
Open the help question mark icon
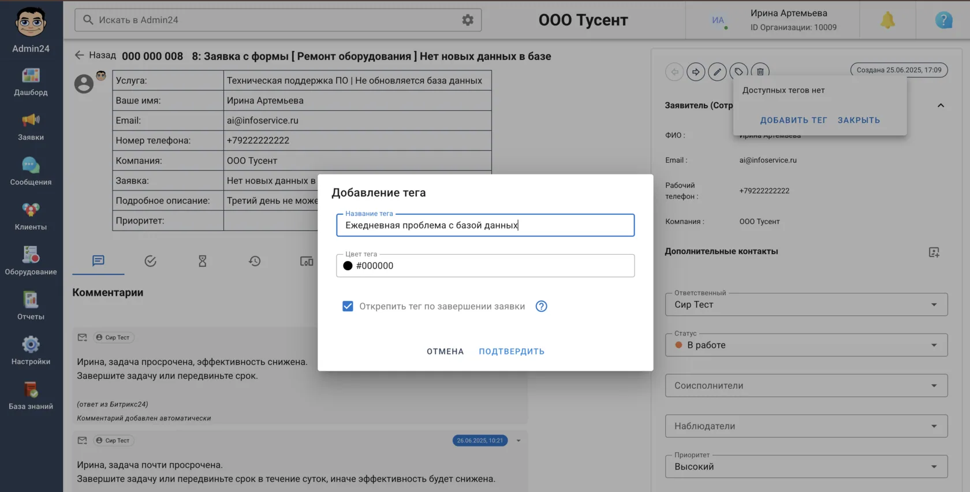(x=943, y=20)
